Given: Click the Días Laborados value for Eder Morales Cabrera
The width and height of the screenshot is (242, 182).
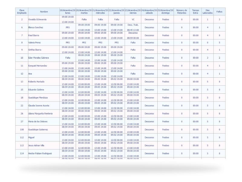Looking at the screenshot, I should 208,58.
